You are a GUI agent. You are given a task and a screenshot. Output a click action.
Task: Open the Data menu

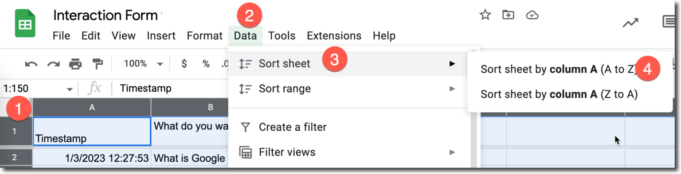pyautogui.click(x=246, y=35)
